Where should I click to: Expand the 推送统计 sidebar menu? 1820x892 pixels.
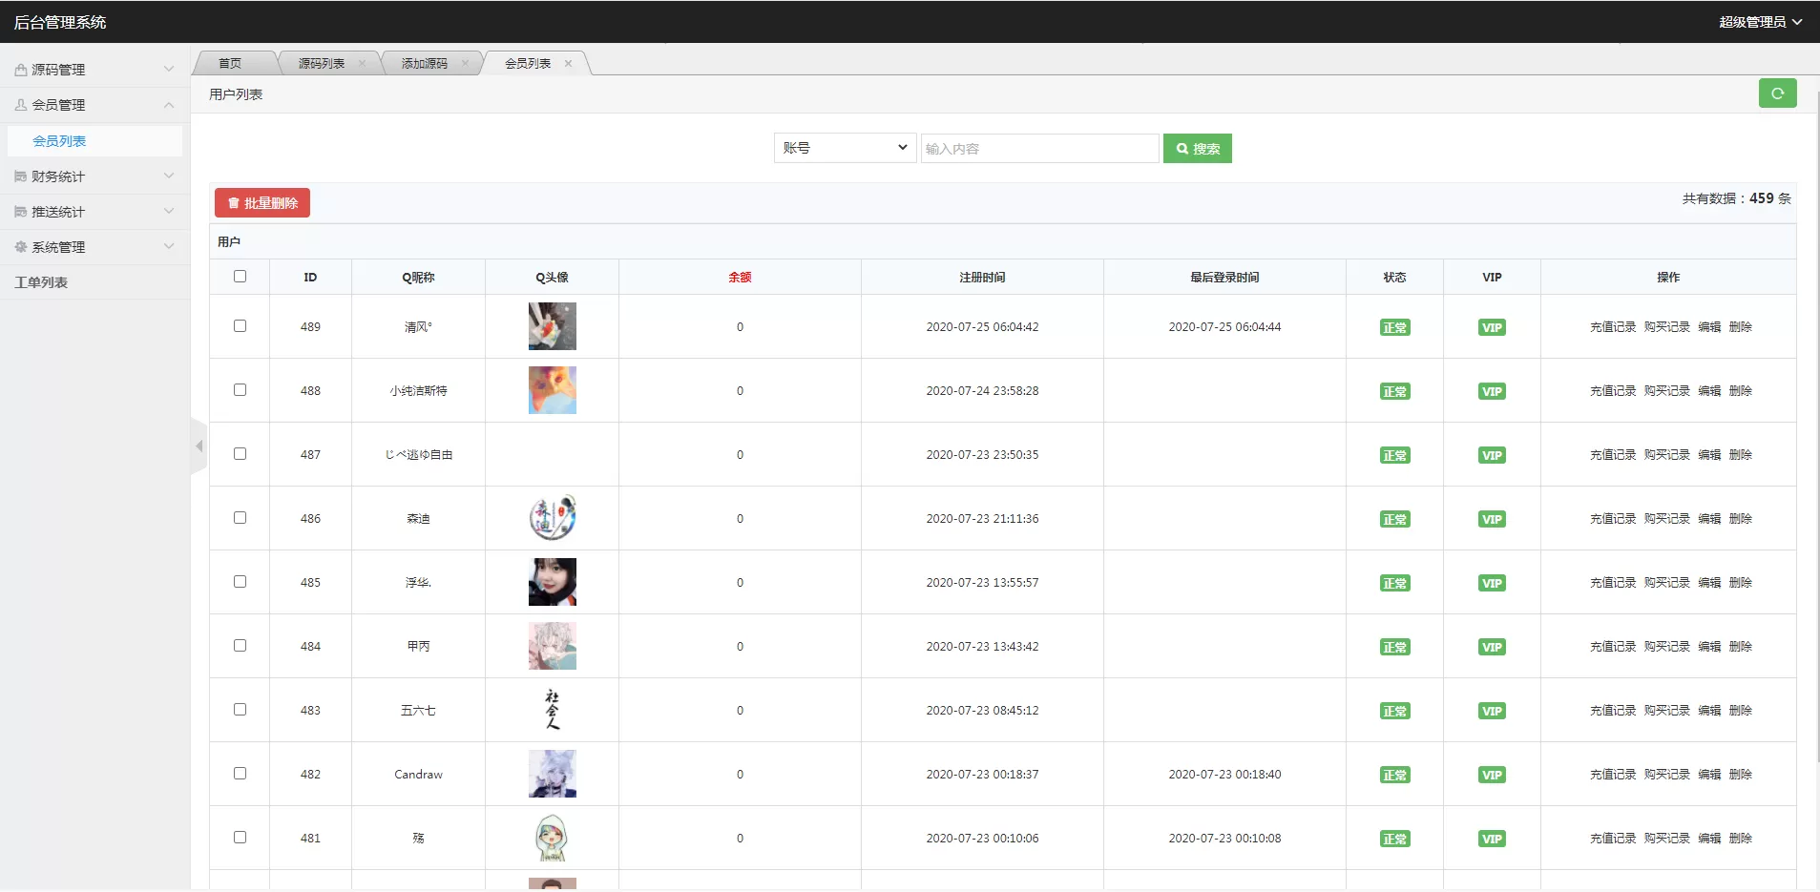(94, 212)
